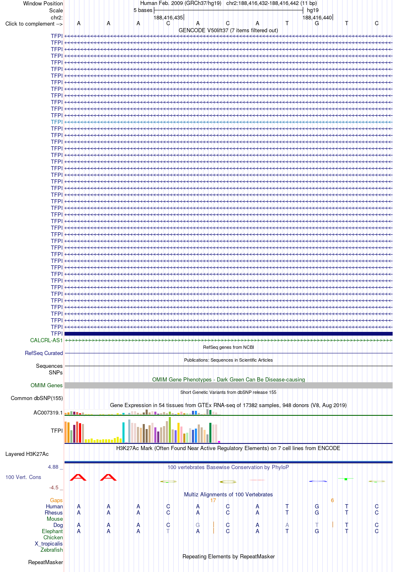Select the Chicken alignment row label
The height and width of the screenshot is (572, 393).
tap(53, 537)
